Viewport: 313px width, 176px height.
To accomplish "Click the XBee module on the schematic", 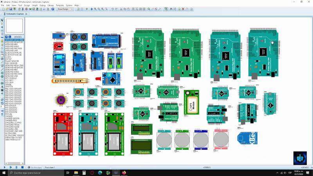I will point(247,138).
